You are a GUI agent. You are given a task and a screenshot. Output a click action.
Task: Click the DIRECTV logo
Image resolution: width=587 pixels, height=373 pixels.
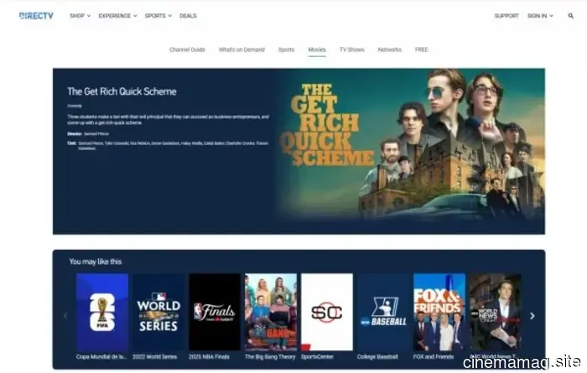coord(36,16)
